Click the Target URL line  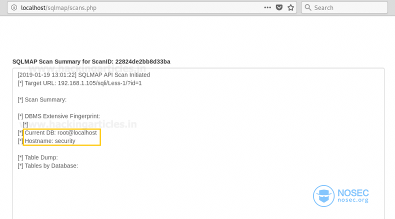[x=79, y=83]
